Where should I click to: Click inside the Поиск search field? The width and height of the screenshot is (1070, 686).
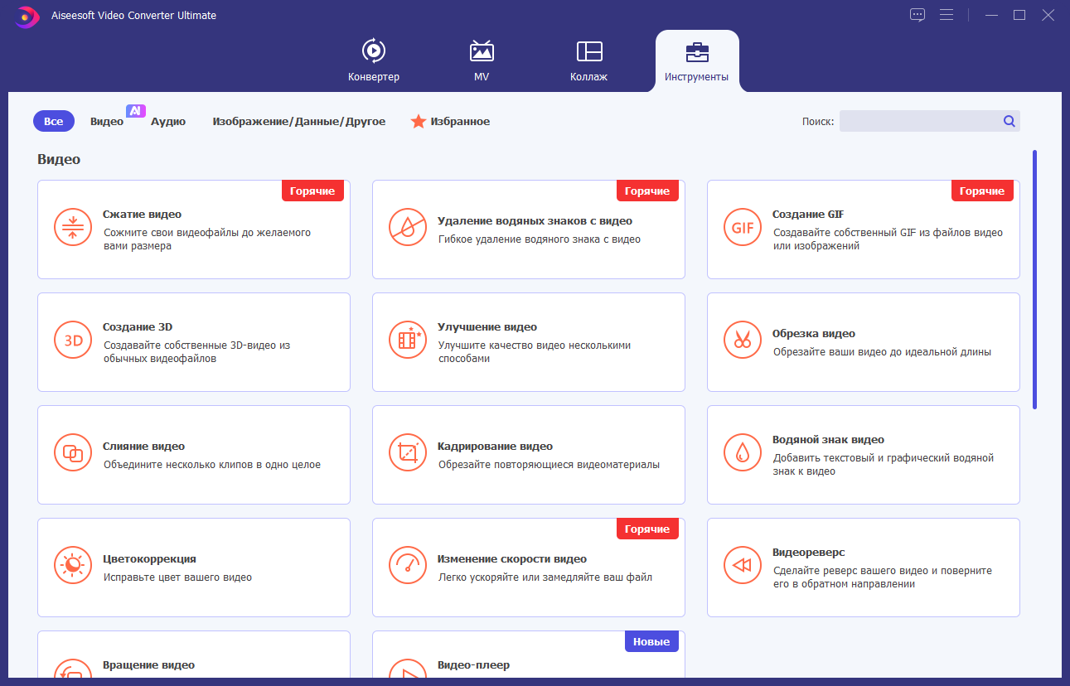929,121
